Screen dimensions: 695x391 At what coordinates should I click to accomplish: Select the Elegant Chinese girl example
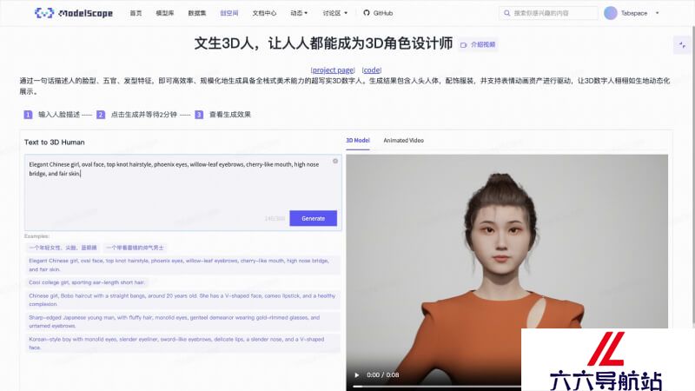click(x=182, y=265)
